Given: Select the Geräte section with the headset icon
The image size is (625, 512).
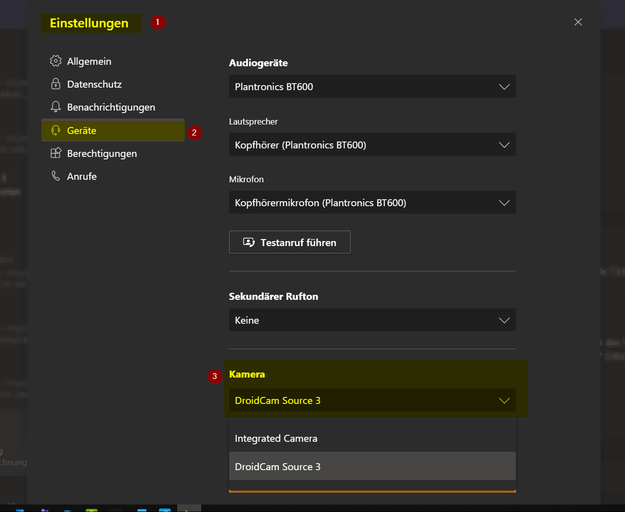Looking at the screenshot, I should (x=113, y=130).
